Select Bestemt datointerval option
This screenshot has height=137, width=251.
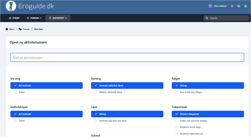tap(189, 134)
